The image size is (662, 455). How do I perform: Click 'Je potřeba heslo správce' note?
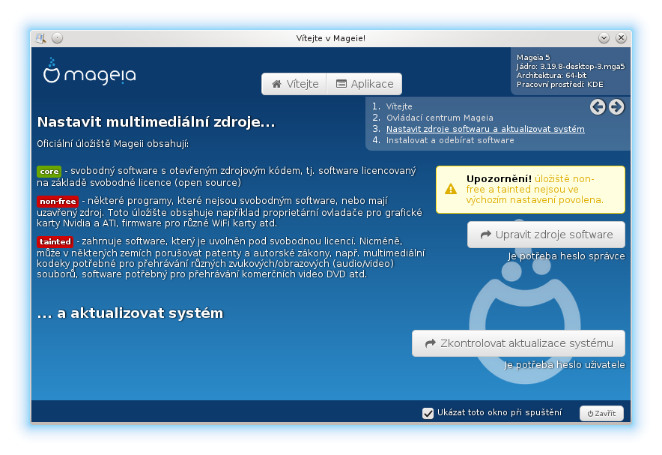click(566, 256)
